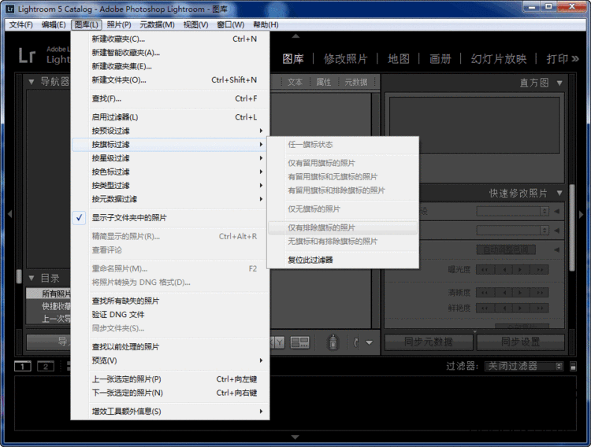The width and height of the screenshot is (591, 447).
Task: Collapse the 目录 catalog panel triangle
Action: coord(32,279)
